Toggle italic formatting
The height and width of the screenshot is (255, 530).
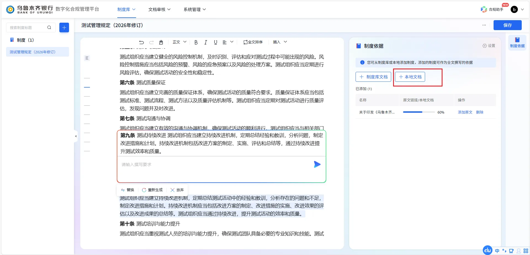pyautogui.click(x=206, y=42)
